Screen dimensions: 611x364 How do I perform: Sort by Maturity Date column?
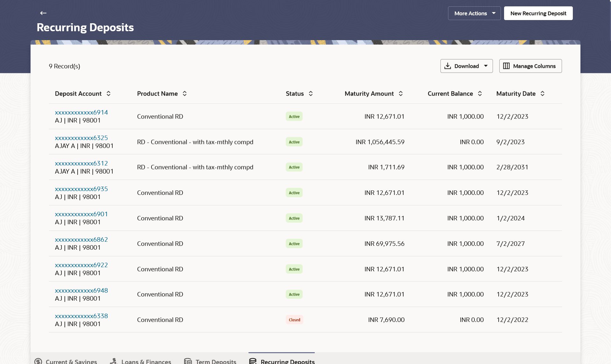[x=543, y=94]
